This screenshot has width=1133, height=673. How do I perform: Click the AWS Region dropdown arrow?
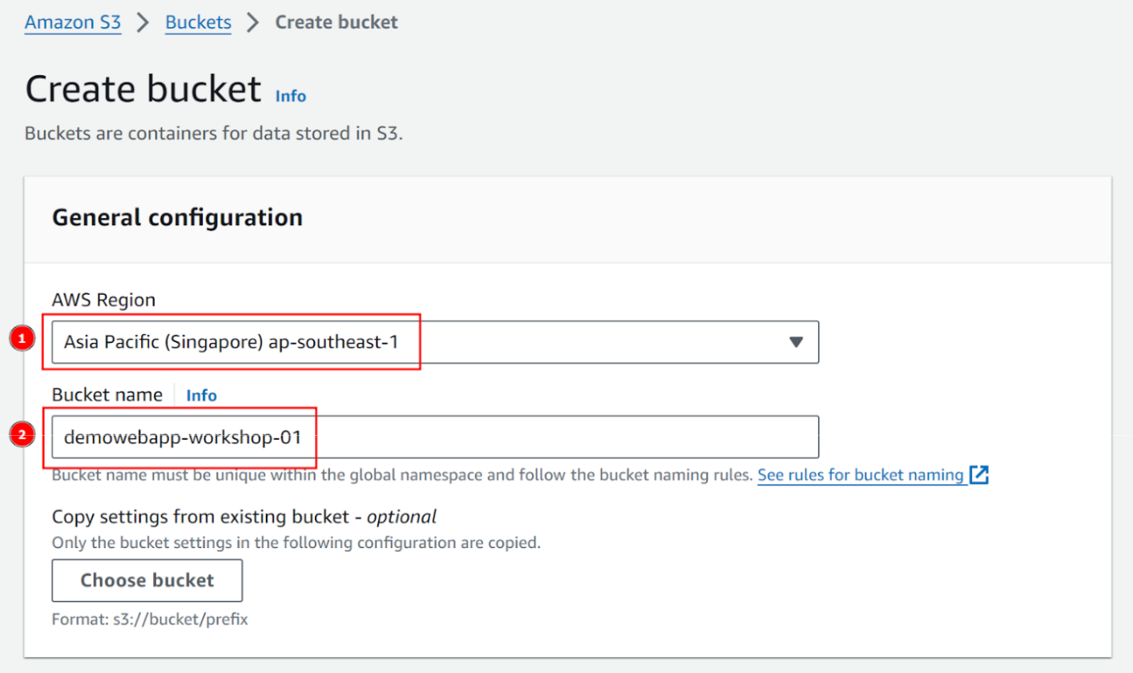(796, 342)
